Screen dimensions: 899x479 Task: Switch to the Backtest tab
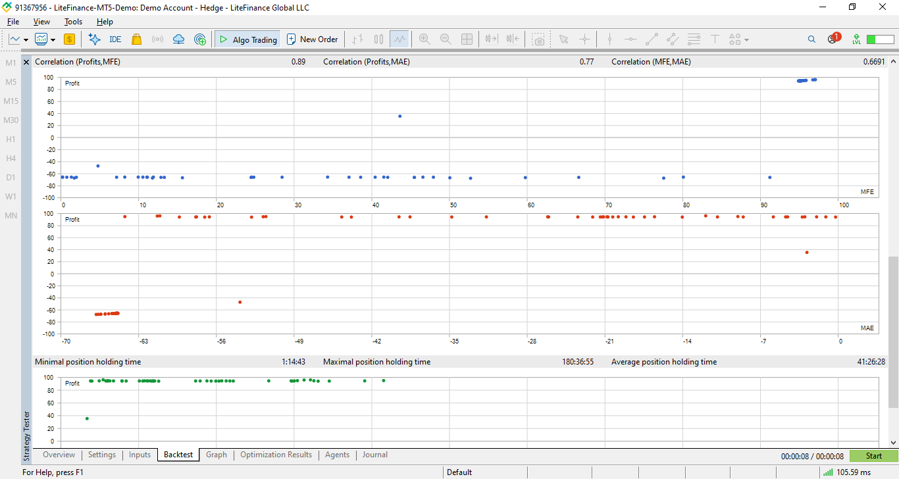click(178, 455)
